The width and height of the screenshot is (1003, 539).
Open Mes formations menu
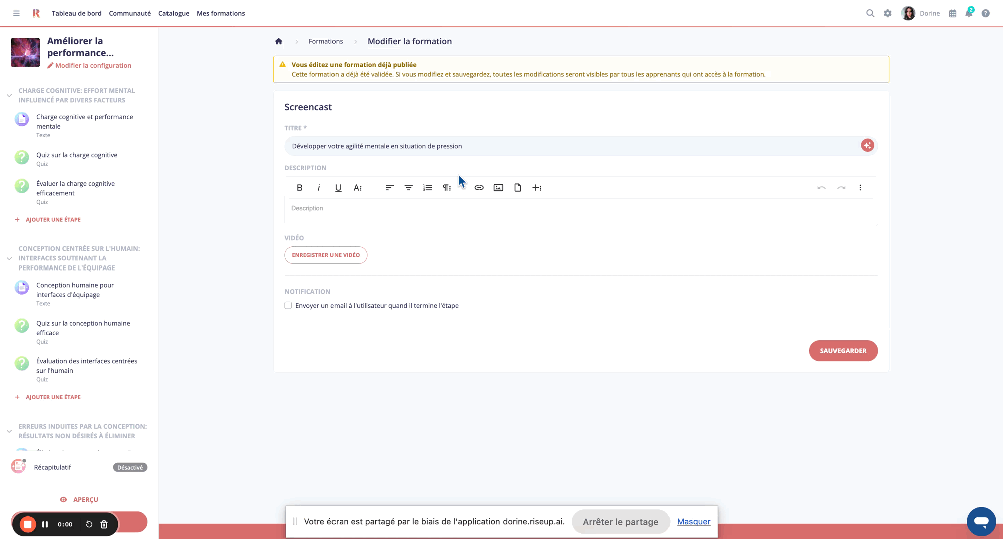click(221, 14)
